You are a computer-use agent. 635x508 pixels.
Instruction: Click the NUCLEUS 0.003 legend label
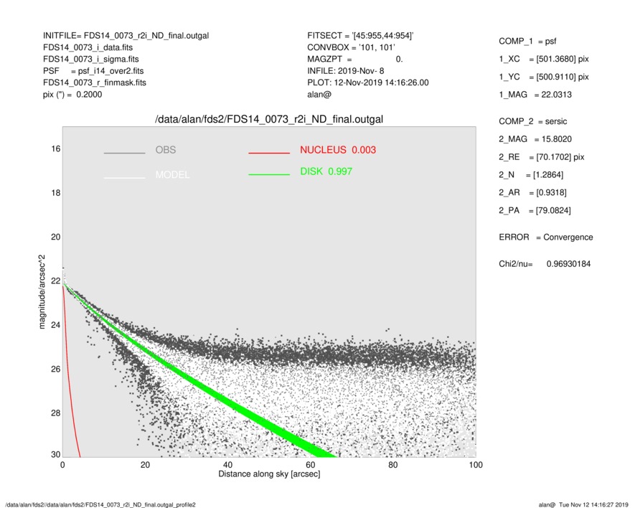338,150
